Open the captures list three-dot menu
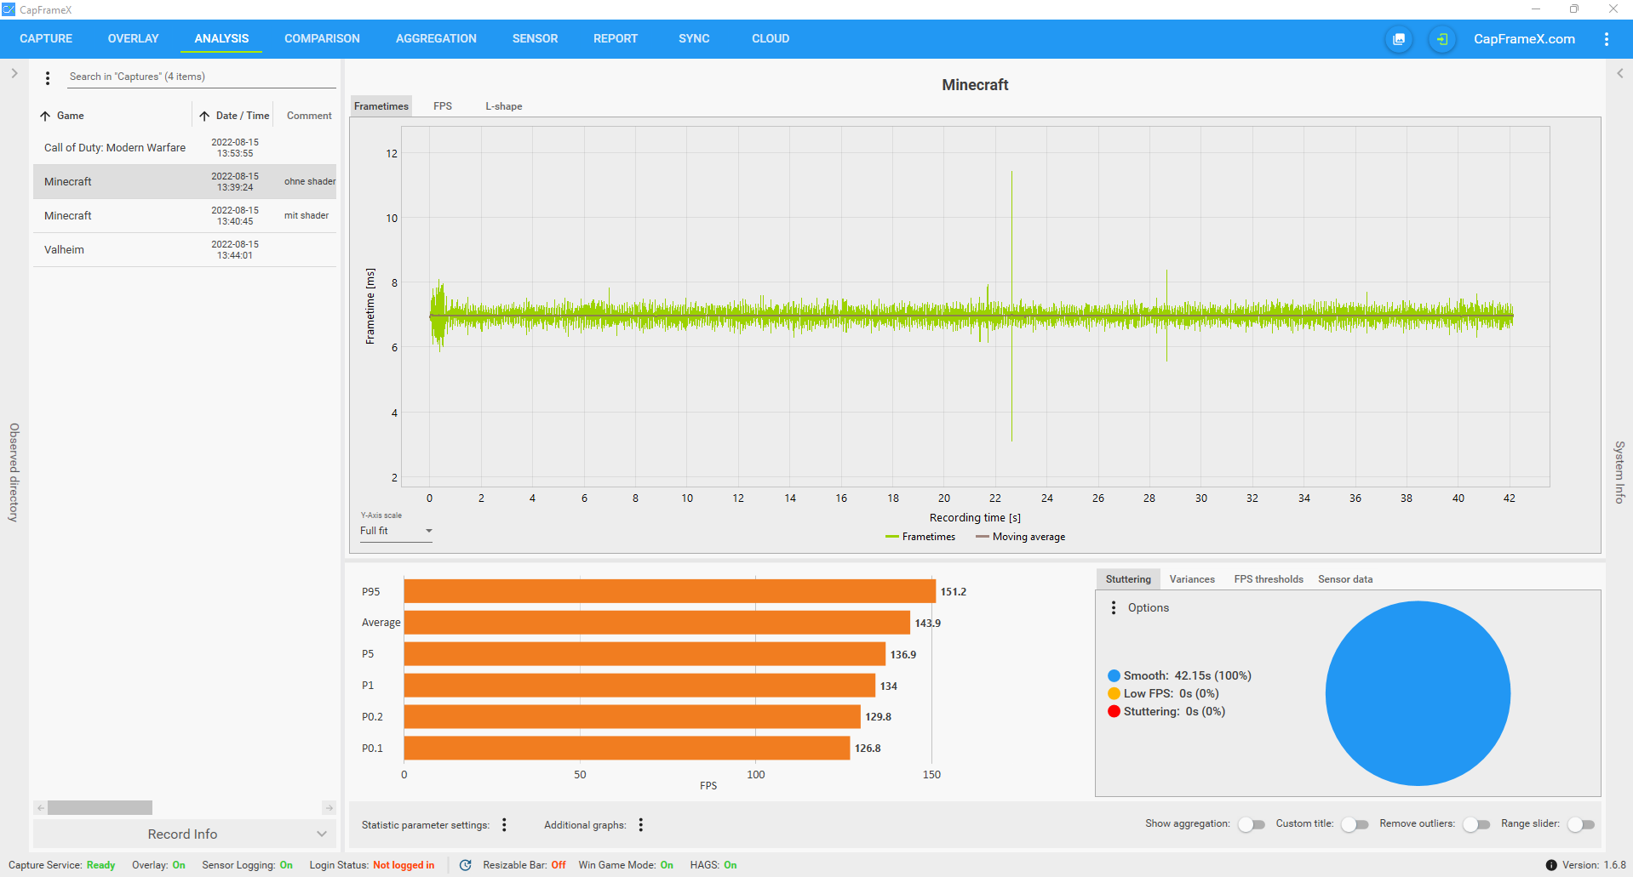1633x877 pixels. coord(48,77)
